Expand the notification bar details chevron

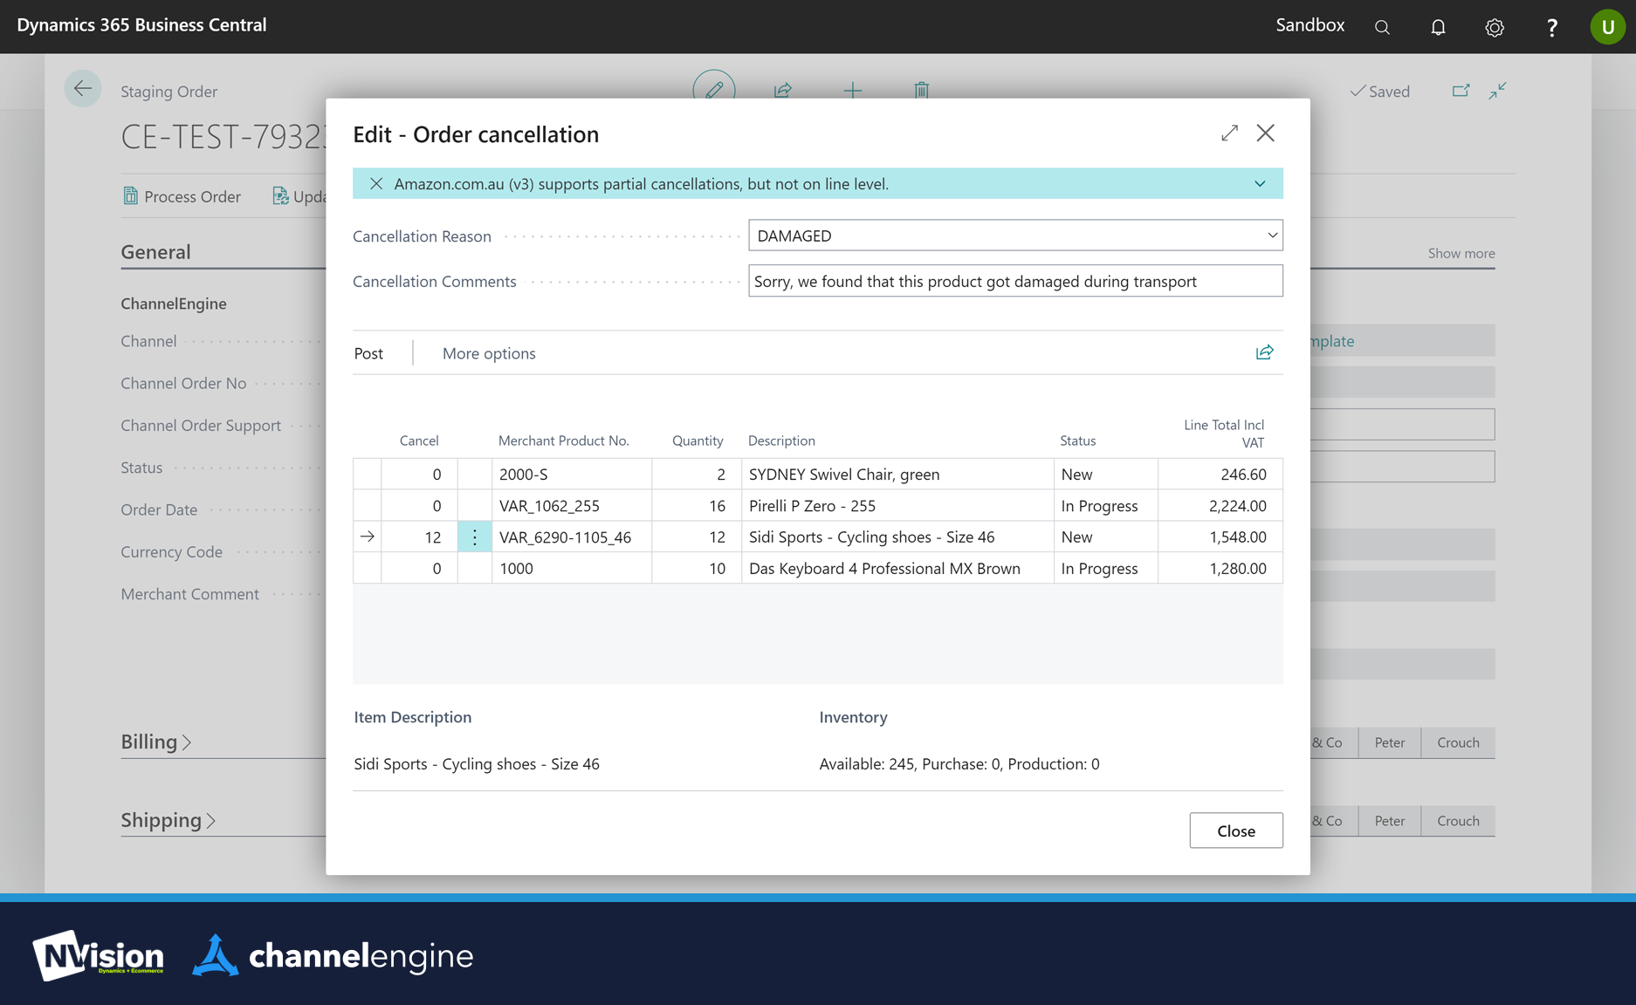pyautogui.click(x=1260, y=184)
